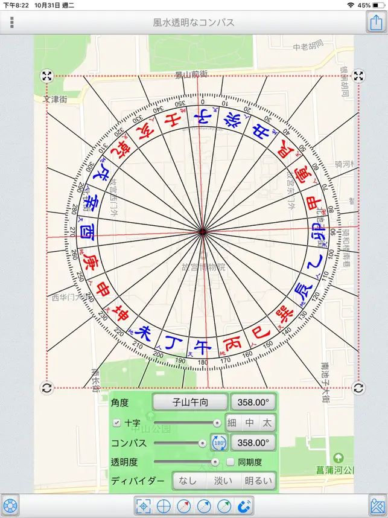Tap the 風水透明なコンパス title
Screen dimensions: 388x518
point(194,22)
